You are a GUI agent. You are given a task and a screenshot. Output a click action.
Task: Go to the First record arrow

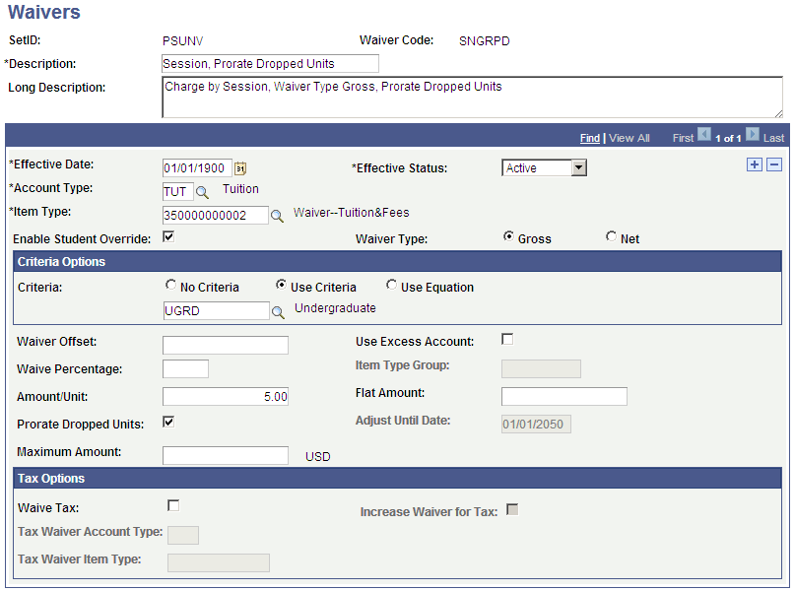pos(703,137)
